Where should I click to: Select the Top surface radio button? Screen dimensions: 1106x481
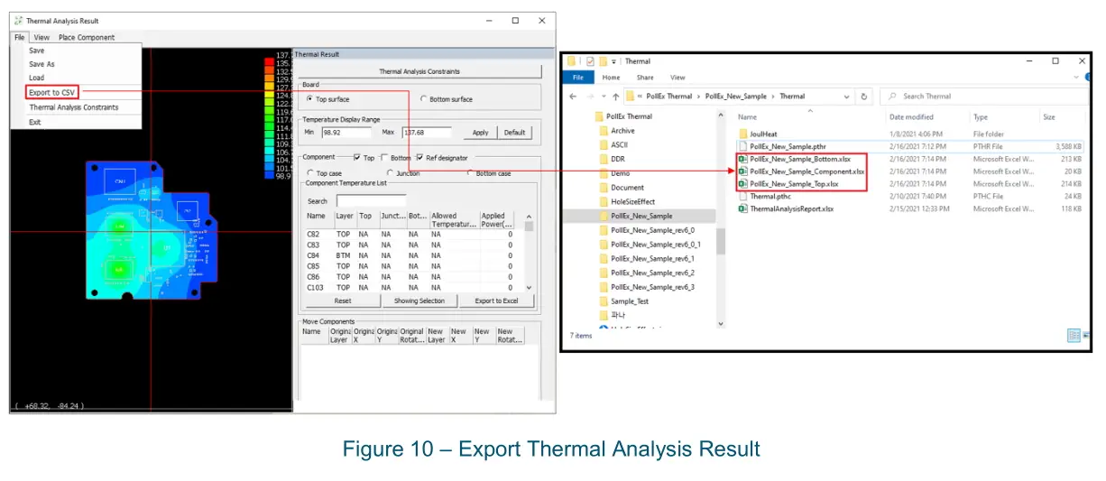tap(309, 99)
